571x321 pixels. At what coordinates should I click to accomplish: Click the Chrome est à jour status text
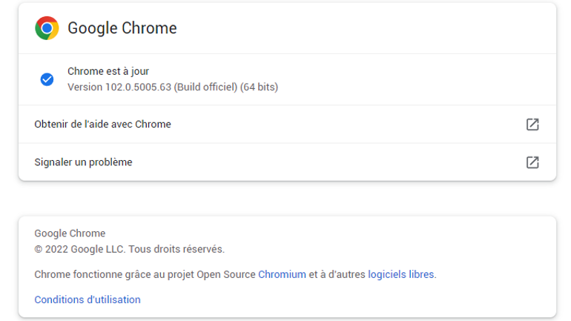[x=108, y=71]
